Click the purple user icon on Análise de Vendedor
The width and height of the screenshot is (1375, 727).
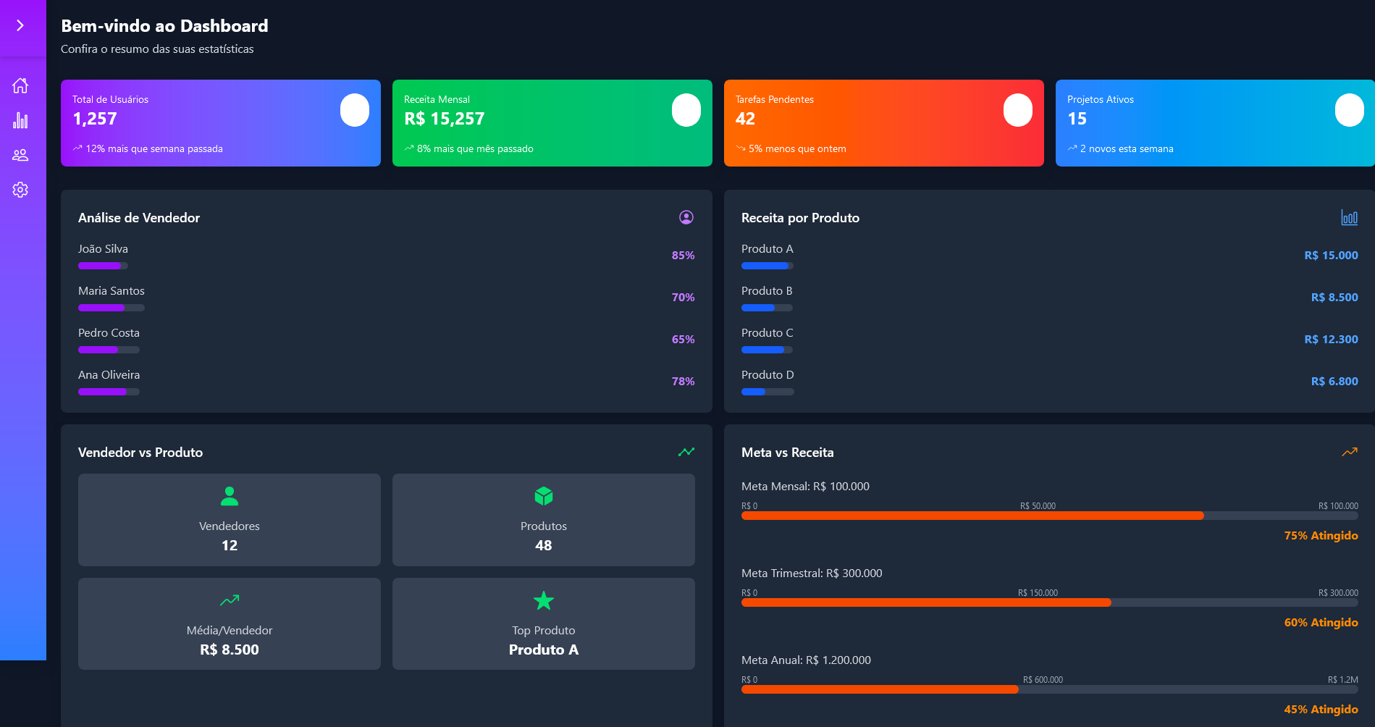click(685, 217)
